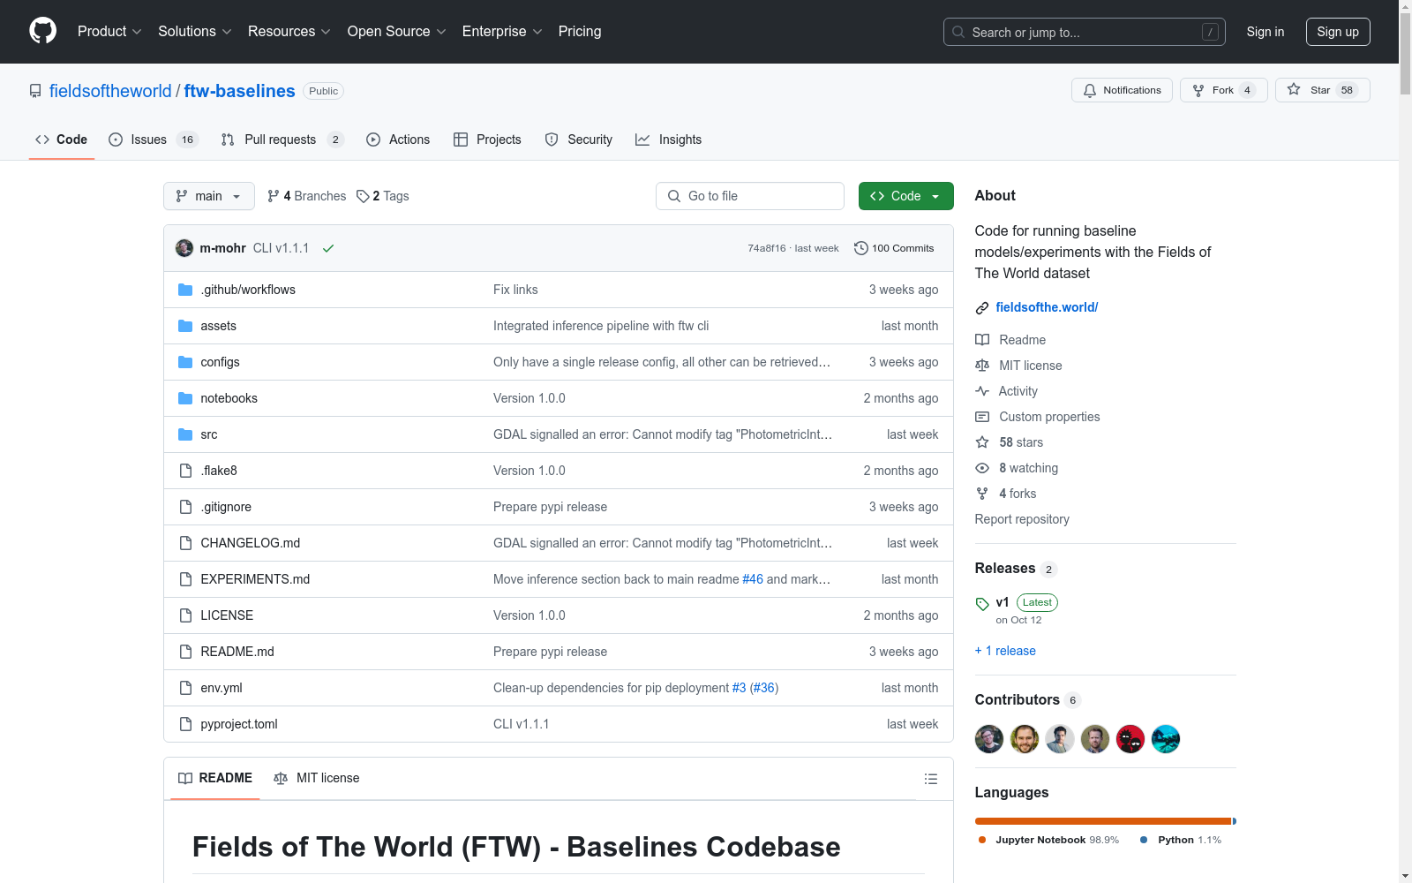Open m-mohr's avatar in commit header
This screenshot has width=1412, height=883.
coord(184,248)
